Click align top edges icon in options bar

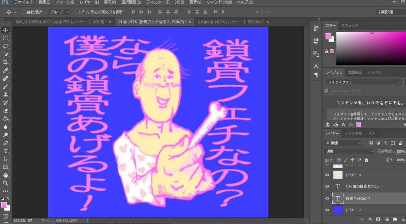coord(133,12)
